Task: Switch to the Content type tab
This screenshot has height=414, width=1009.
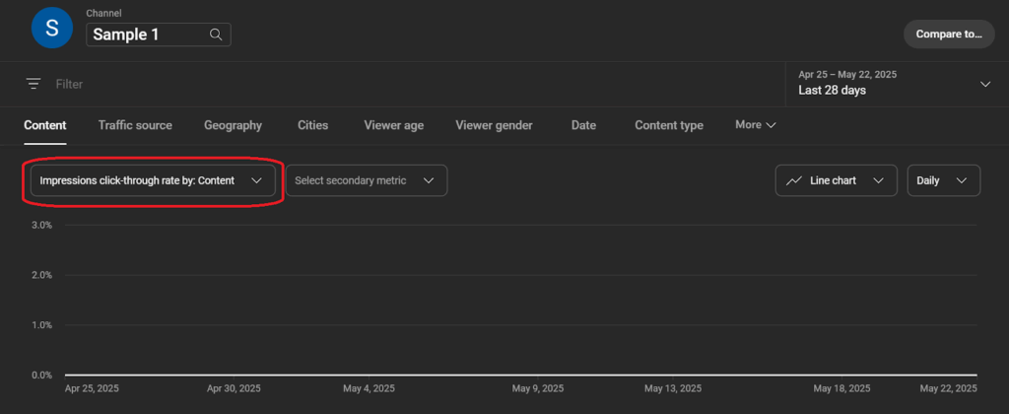Action: pos(669,125)
